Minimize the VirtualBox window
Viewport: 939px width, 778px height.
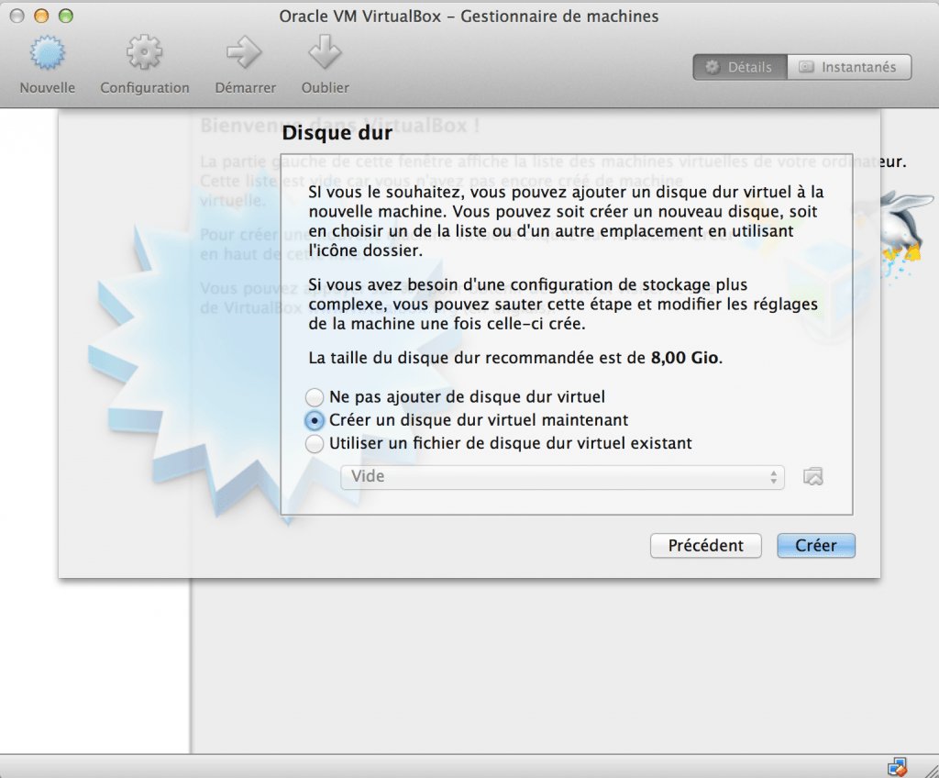[x=40, y=15]
